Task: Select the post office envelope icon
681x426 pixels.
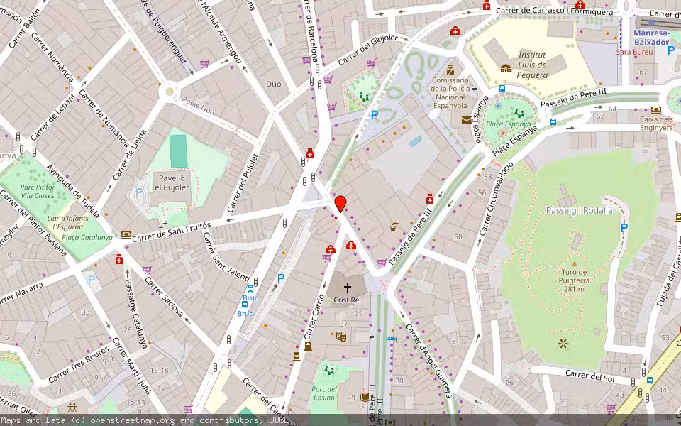Action: [466, 120]
